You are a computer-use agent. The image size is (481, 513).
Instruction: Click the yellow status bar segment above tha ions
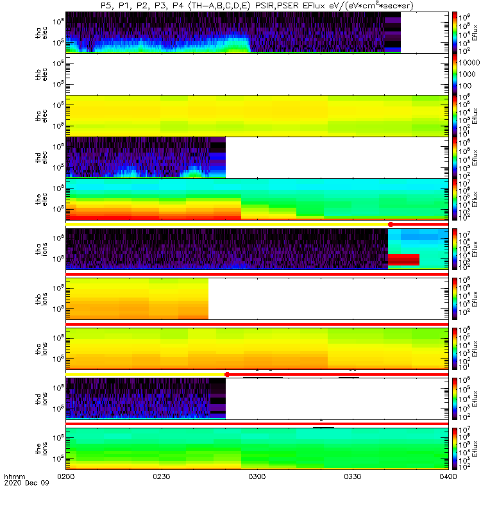(x=227, y=224)
